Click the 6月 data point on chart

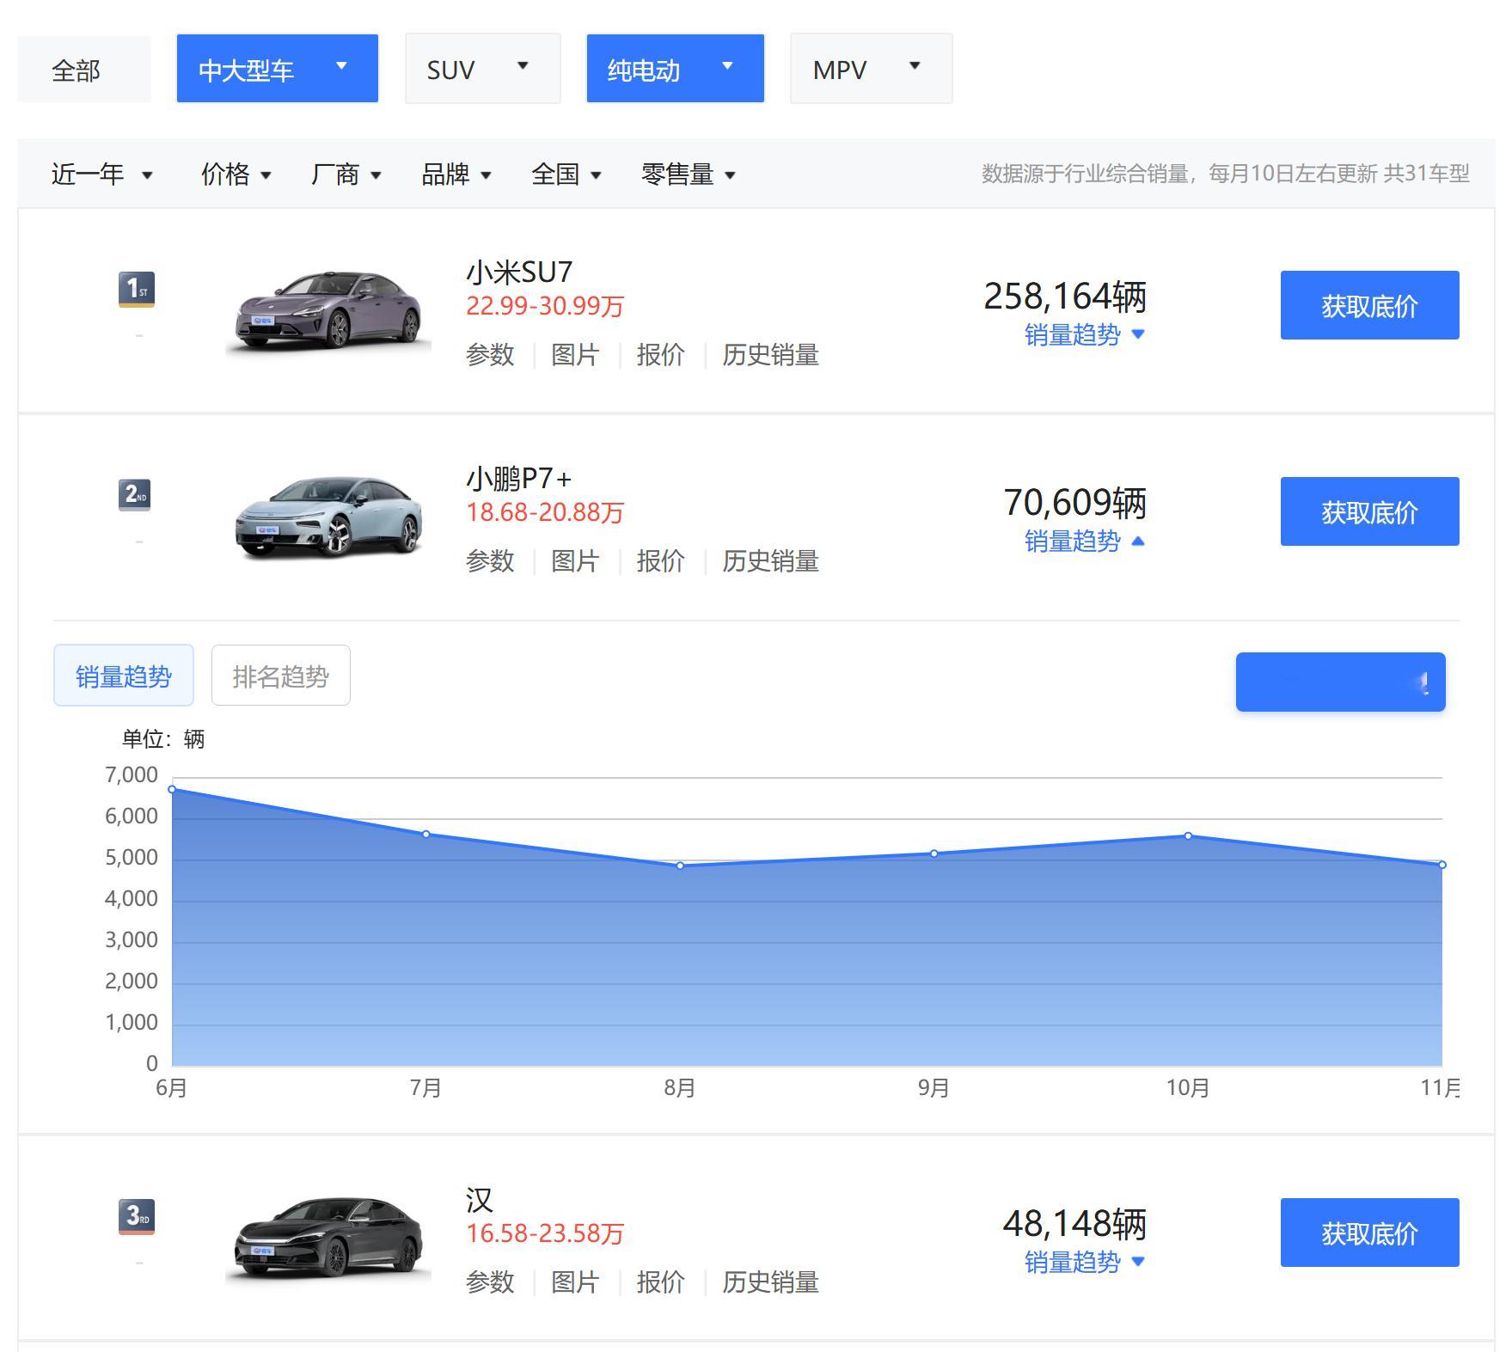[x=172, y=789]
